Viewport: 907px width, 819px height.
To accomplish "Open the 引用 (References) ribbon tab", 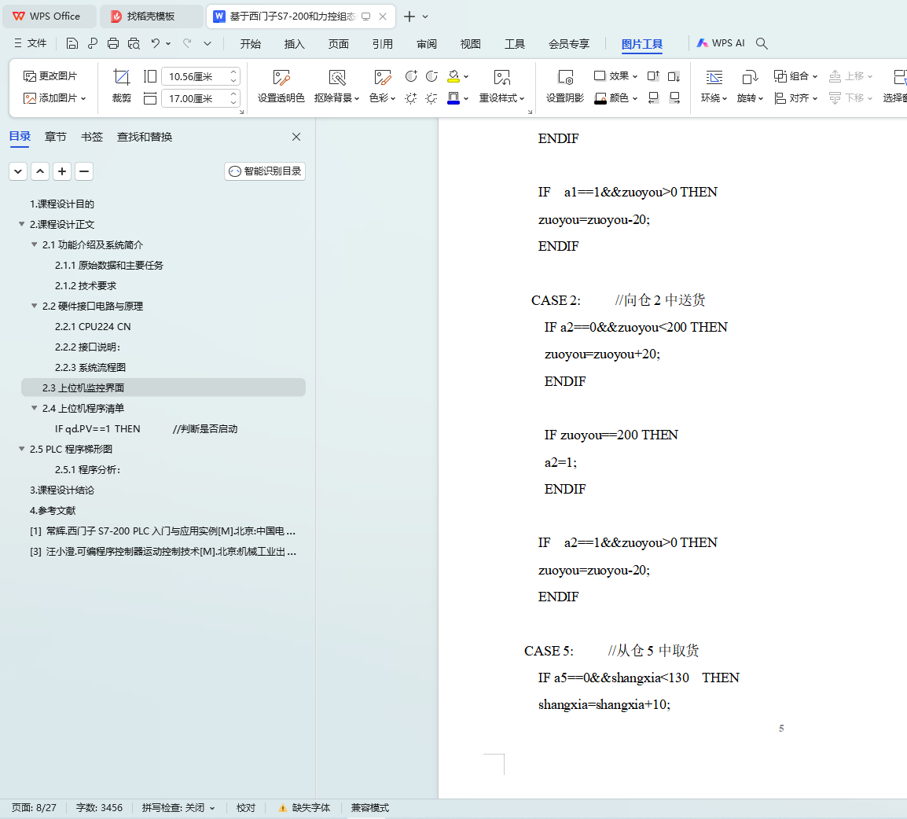I will coord(382,44).
